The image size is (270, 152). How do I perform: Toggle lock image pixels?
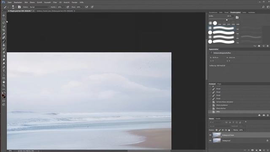click(x=219, y=130)
